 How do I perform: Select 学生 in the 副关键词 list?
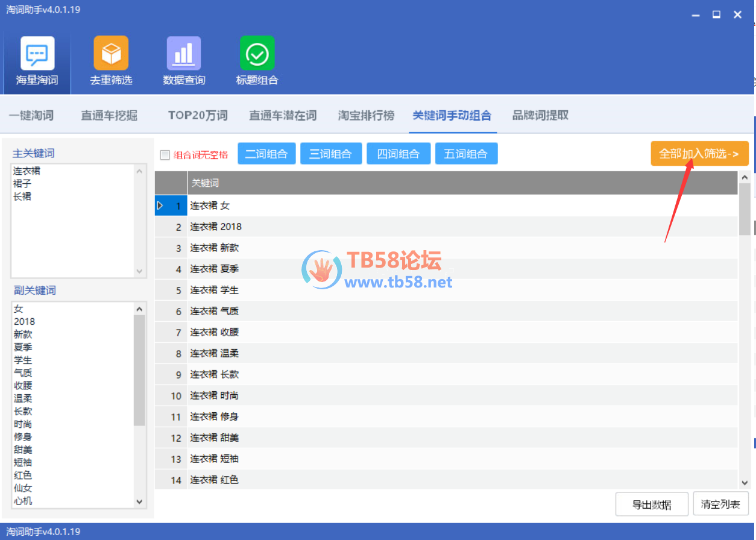[23, 360]
